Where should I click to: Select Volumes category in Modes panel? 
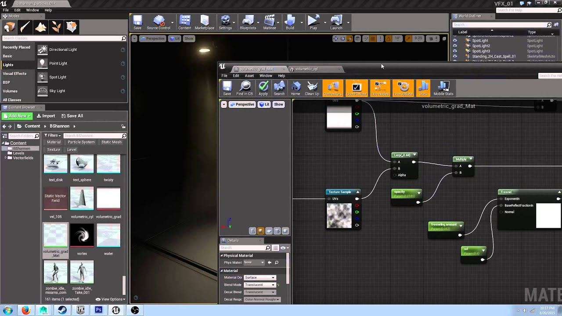click(x=10, y=91)
